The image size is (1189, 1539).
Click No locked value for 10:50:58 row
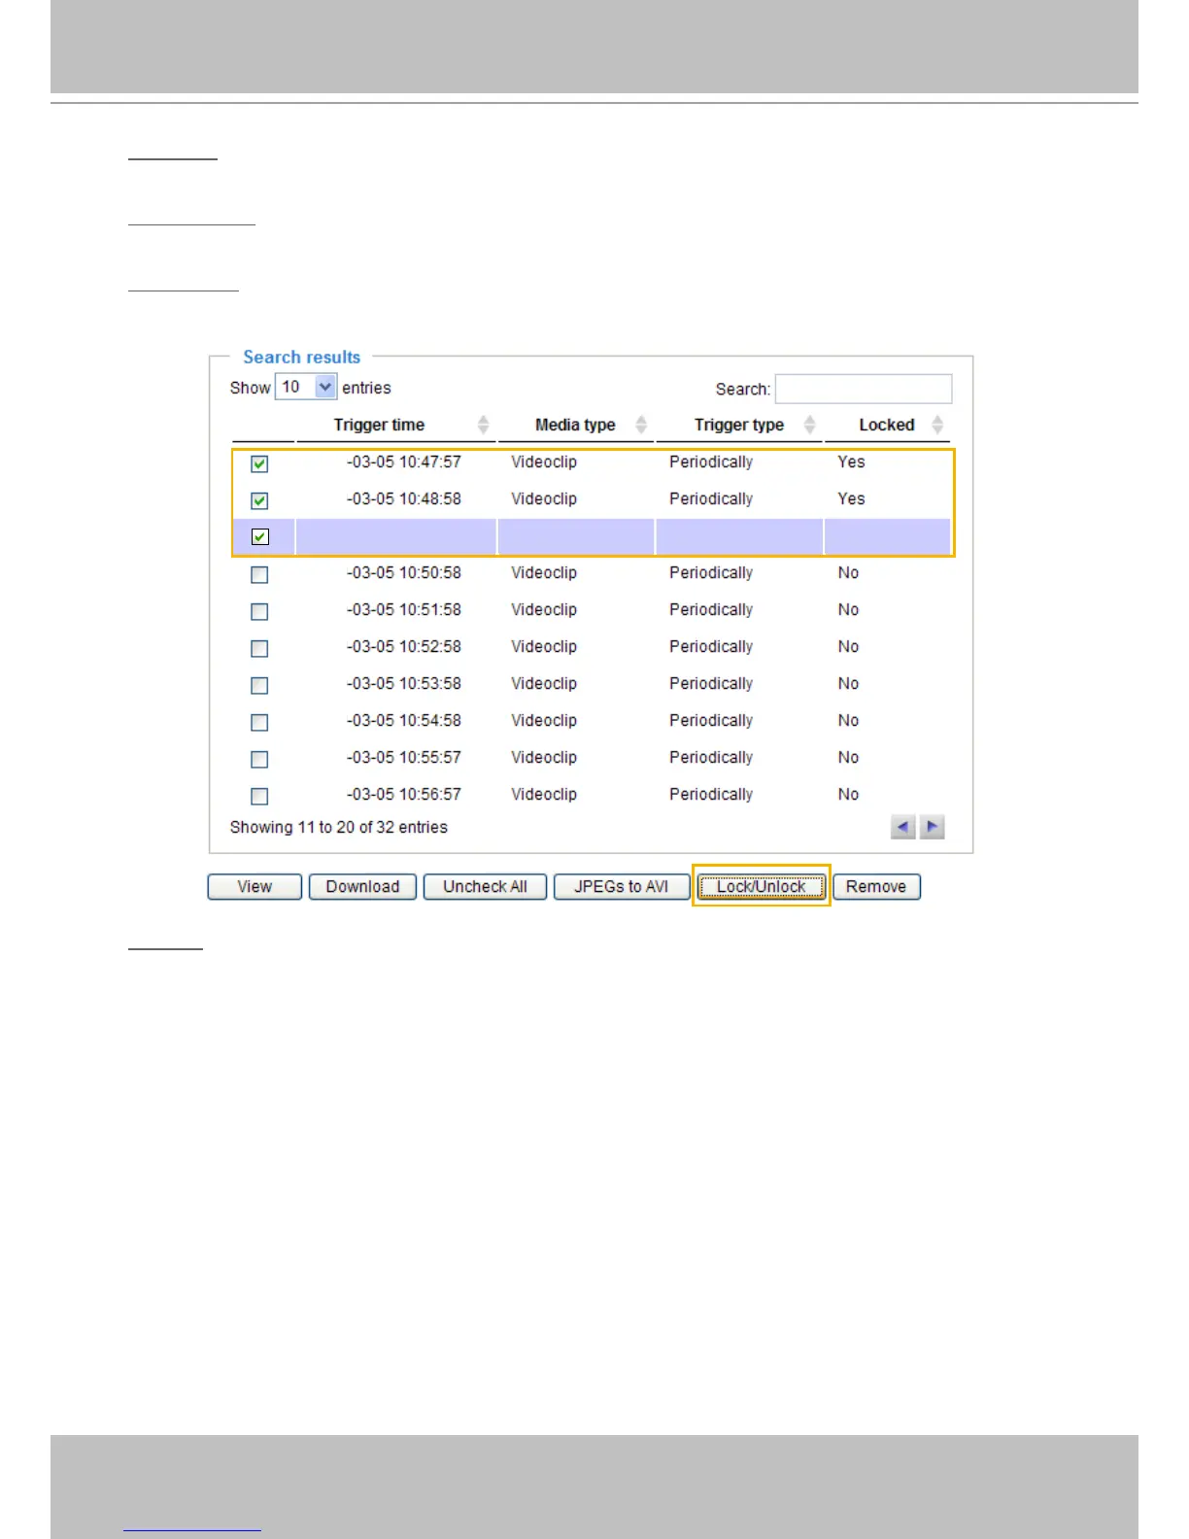[x=848, y=572]
